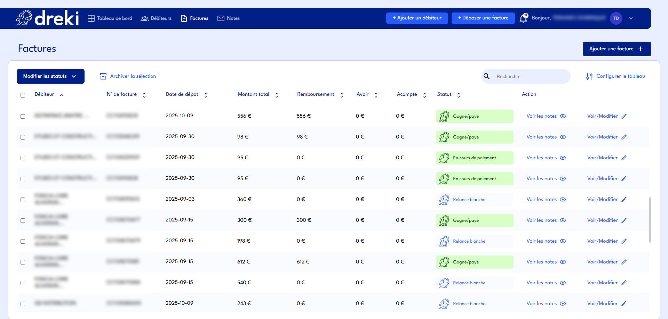The image size is (668, 319).
Task: Click the Configurer le tableau sliders icon
Action: click(x=589, y=76)
